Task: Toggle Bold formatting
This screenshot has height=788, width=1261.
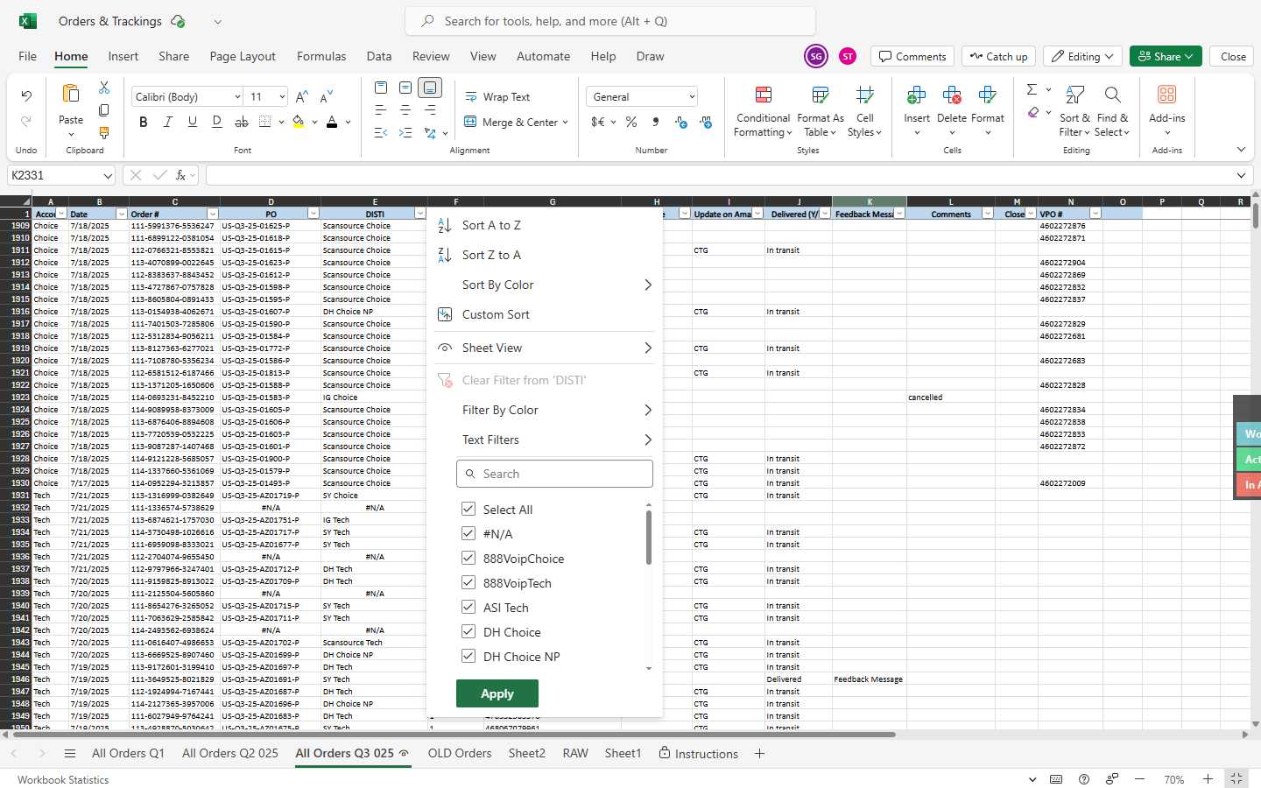Action: [x=144, y=122]
